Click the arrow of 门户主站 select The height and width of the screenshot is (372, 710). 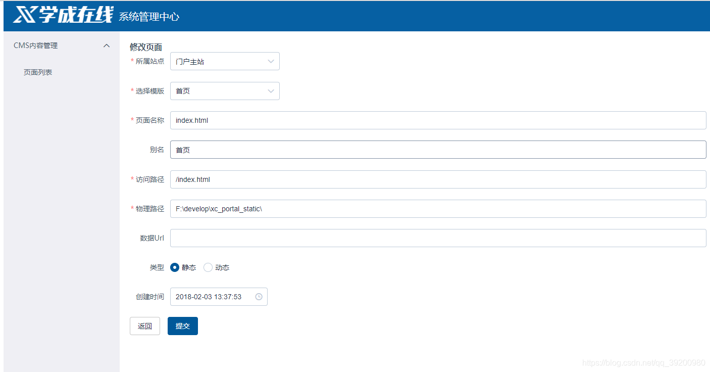271,62
